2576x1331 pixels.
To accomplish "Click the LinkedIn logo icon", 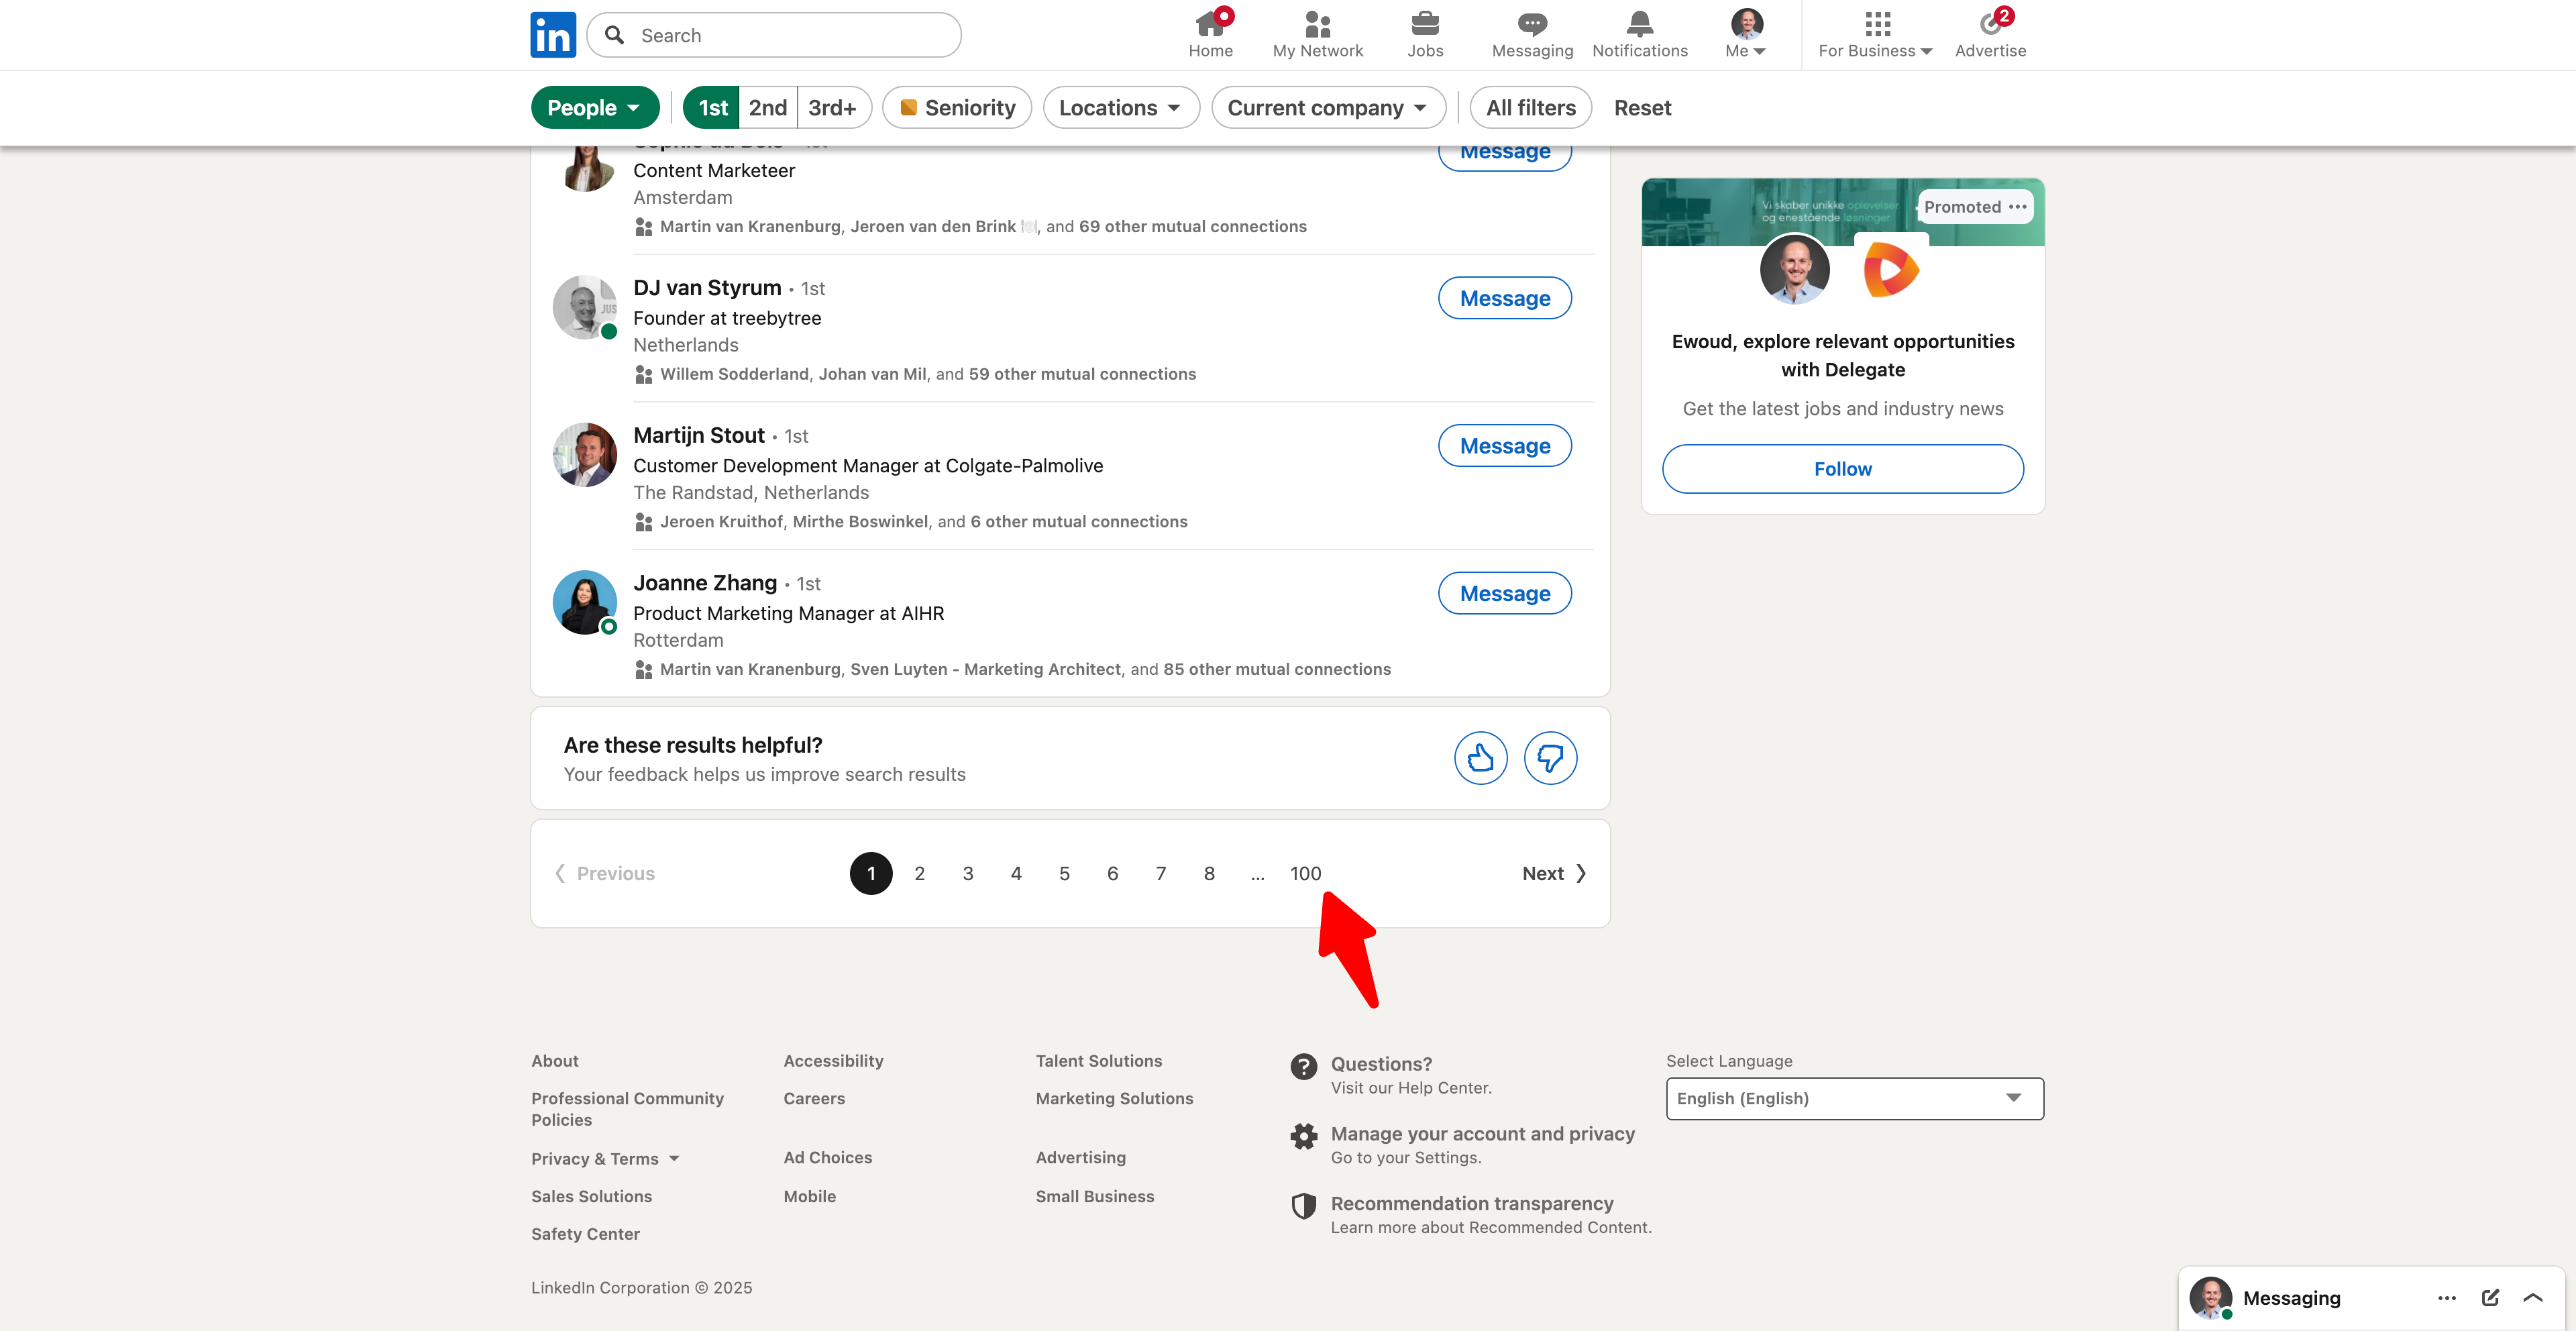I will [x=553, y=35].
